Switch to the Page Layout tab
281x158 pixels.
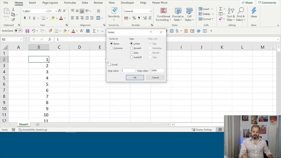tap(50, 3)
